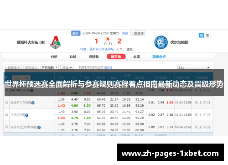Click the red 1.06 Kelly index value
The image size is (228, 165).
[x=170, y=103]
